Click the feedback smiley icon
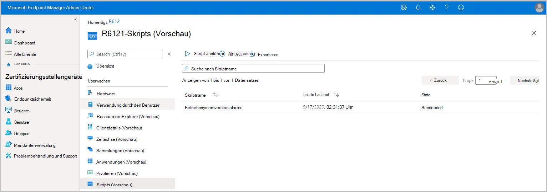This screenshot has width=547, height=192. pos(461,7)
